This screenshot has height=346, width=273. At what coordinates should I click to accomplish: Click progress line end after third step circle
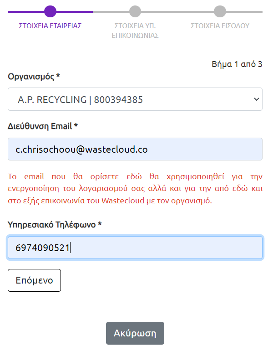pos(246,11)
